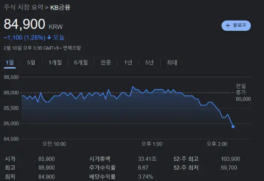The width and height of the screenshot is (264, 181).
Task: Click the KRW currency label
Action: 55,27
